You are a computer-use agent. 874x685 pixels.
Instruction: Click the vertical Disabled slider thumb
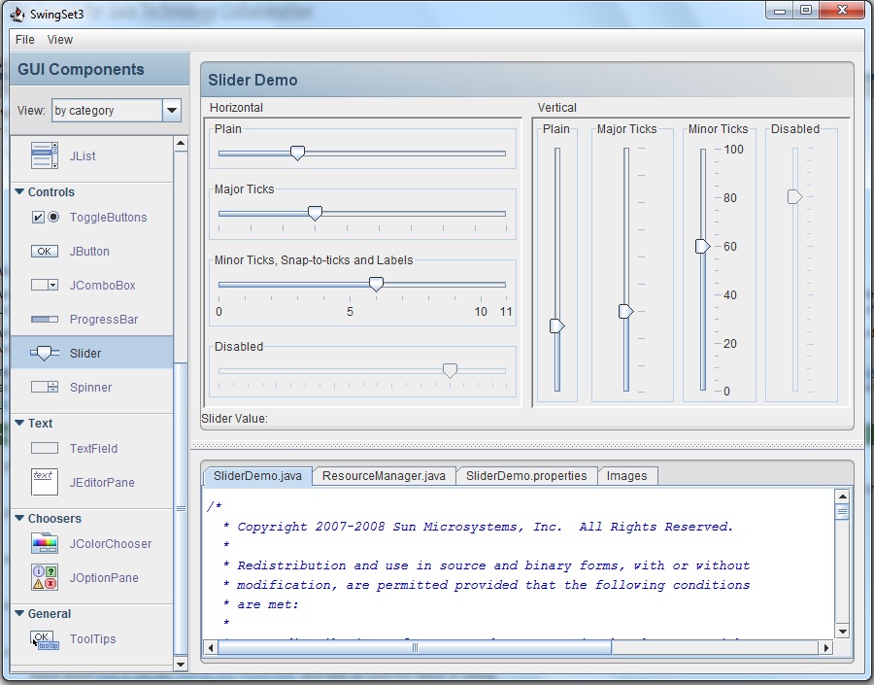click(x=794, y=197)
